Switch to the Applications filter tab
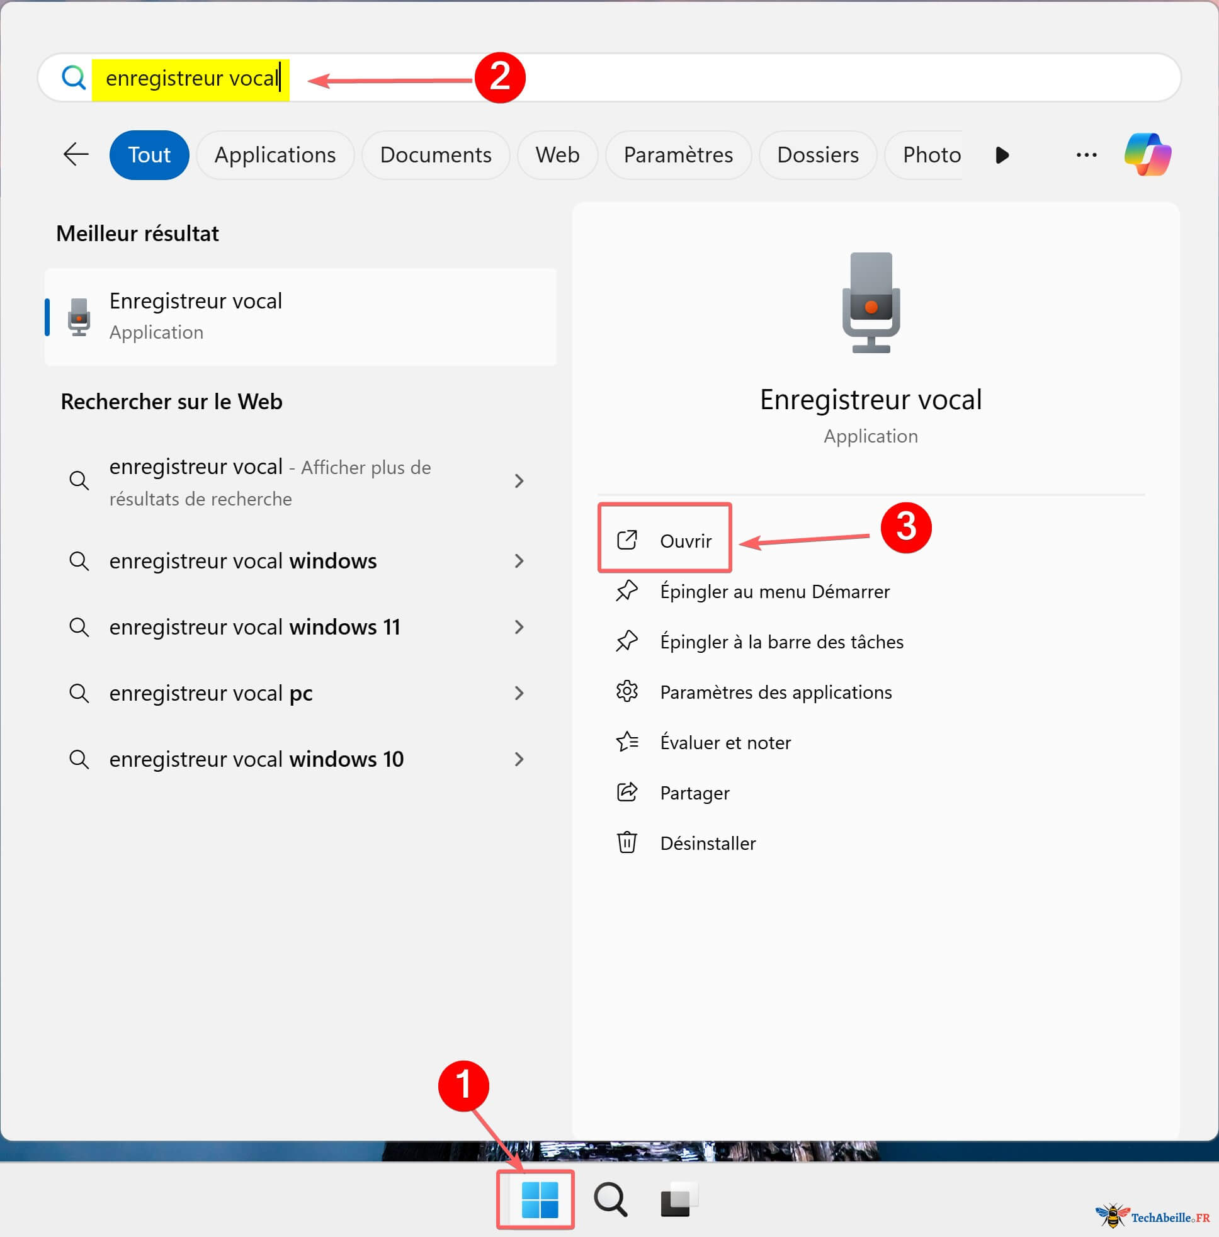1219x1237 pixels. [x=275, y=154]
